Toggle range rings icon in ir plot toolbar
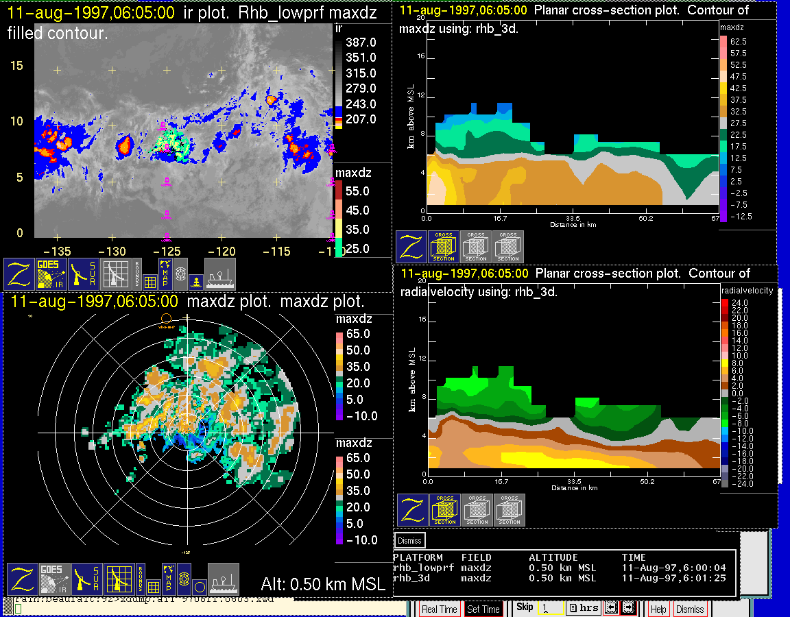This screenshot has height=617, width=790. pos(181,274)
